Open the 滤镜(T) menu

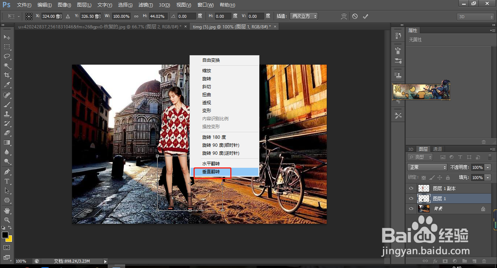tap(146, 5)
